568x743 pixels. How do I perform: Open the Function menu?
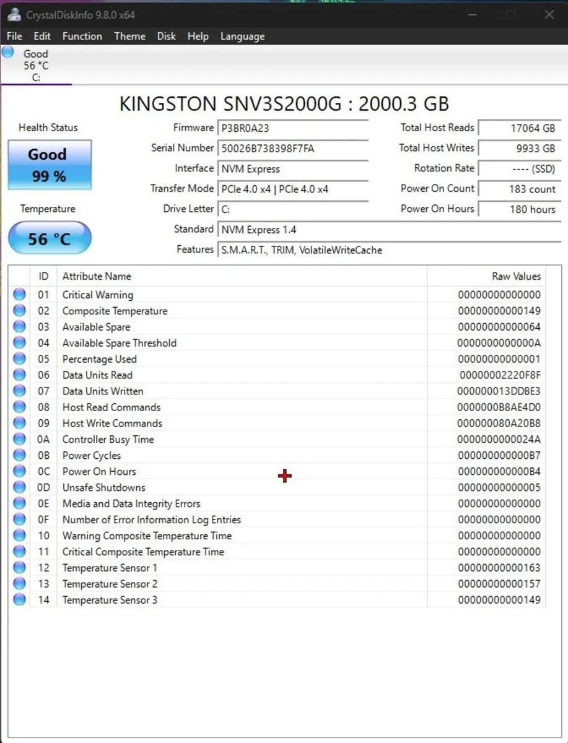82,36
